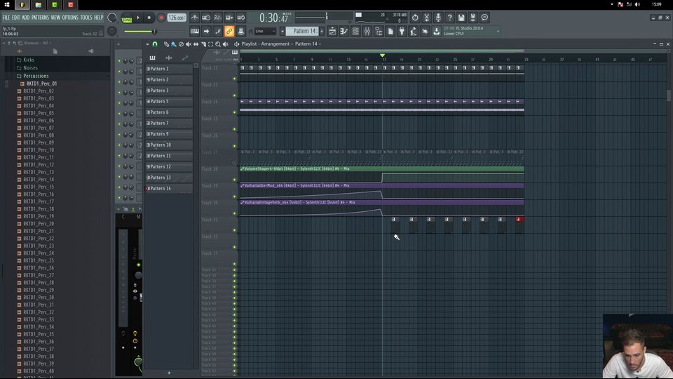Select the playlist Slip tool
The height and width of the screenshot is (379, 673).
point(196,44)
